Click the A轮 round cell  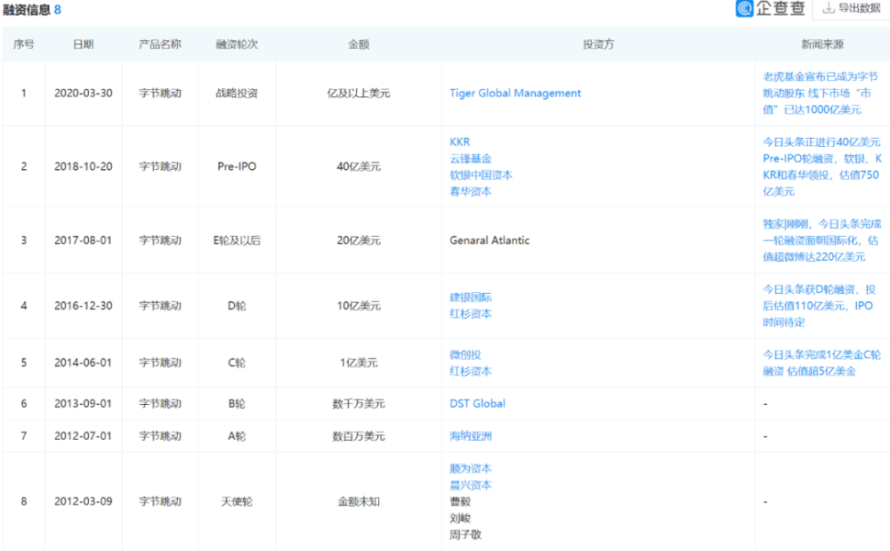tap(237, 436)
